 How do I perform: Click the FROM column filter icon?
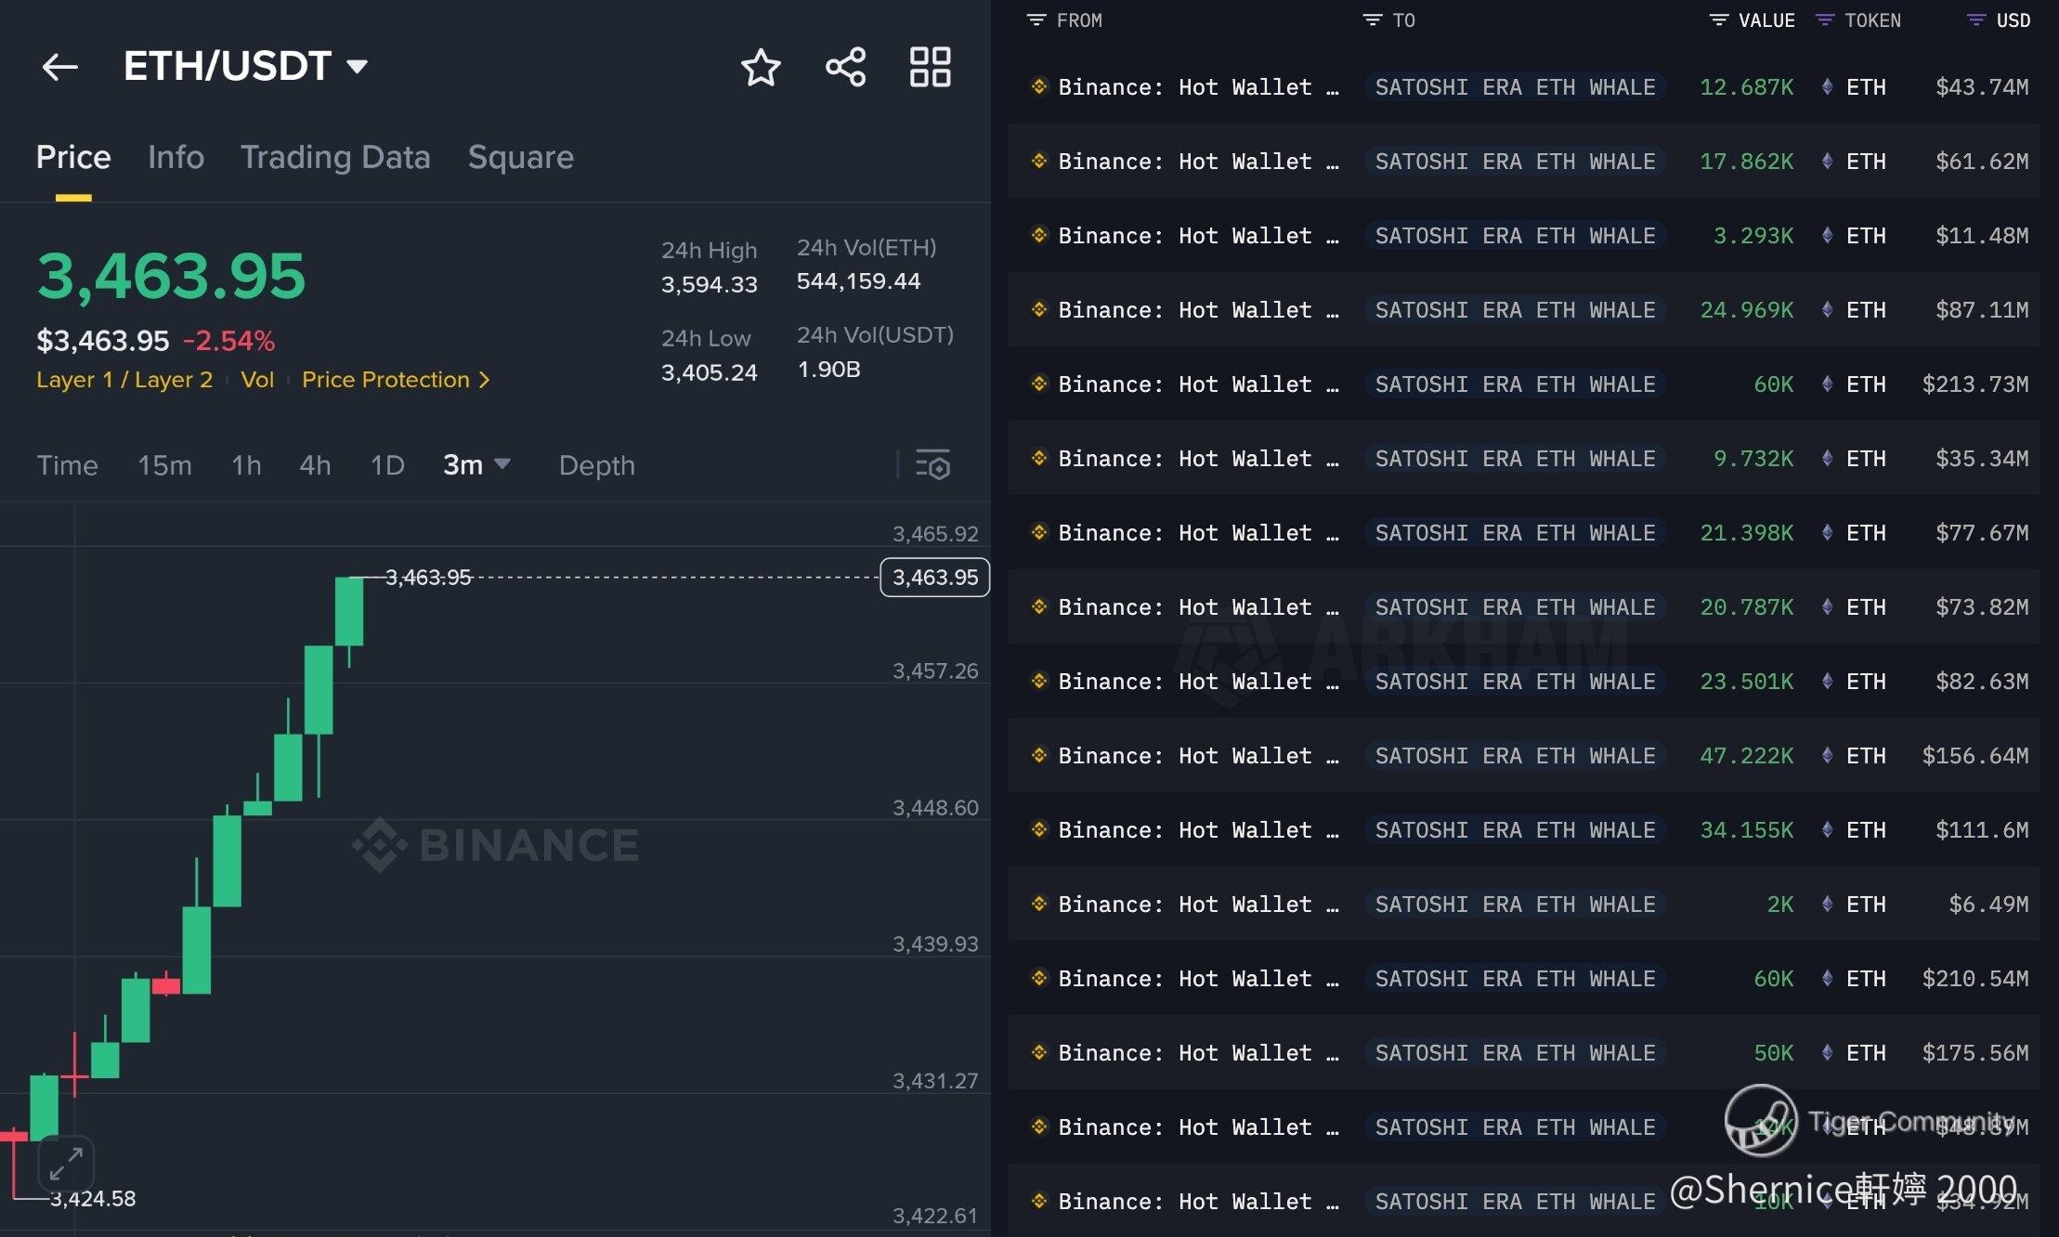point(1036,20)
